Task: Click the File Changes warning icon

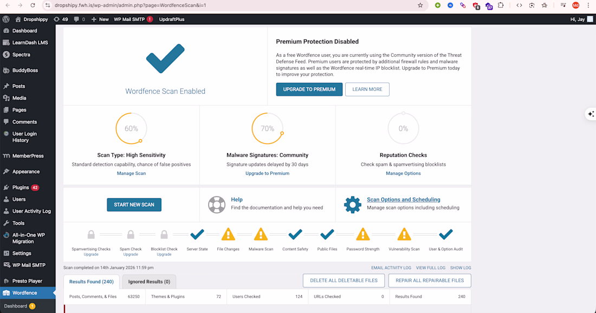Action: coord(228,234)
